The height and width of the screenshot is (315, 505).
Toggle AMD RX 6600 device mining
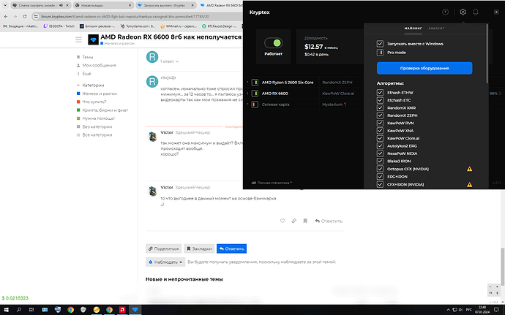coord(255,94)
